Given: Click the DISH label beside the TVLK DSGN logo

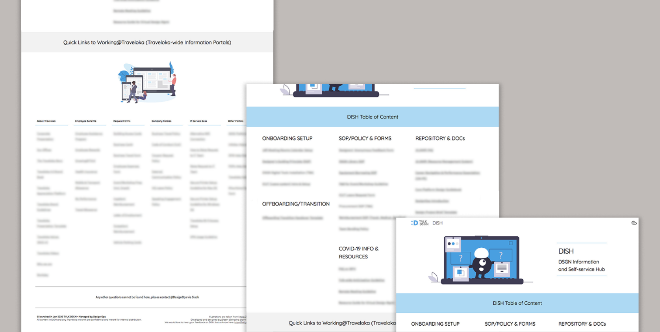Looking at the screenshot, I should (x=438, y=223).
